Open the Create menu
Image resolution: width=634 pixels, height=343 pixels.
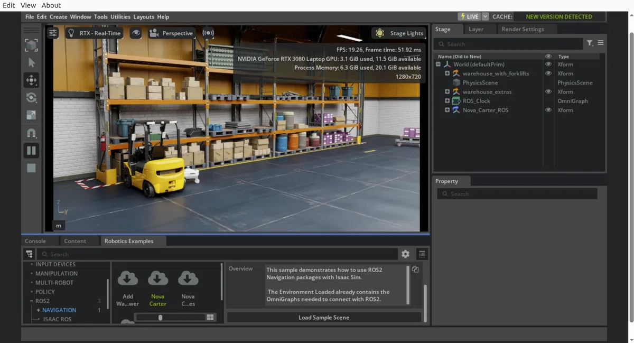tap(59, 16)
